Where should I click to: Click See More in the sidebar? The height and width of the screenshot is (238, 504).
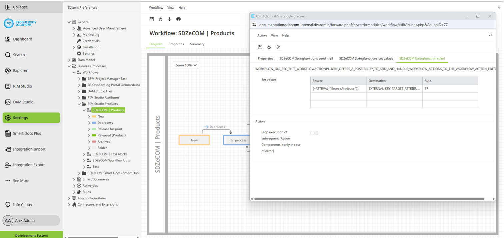pos(21,181)
